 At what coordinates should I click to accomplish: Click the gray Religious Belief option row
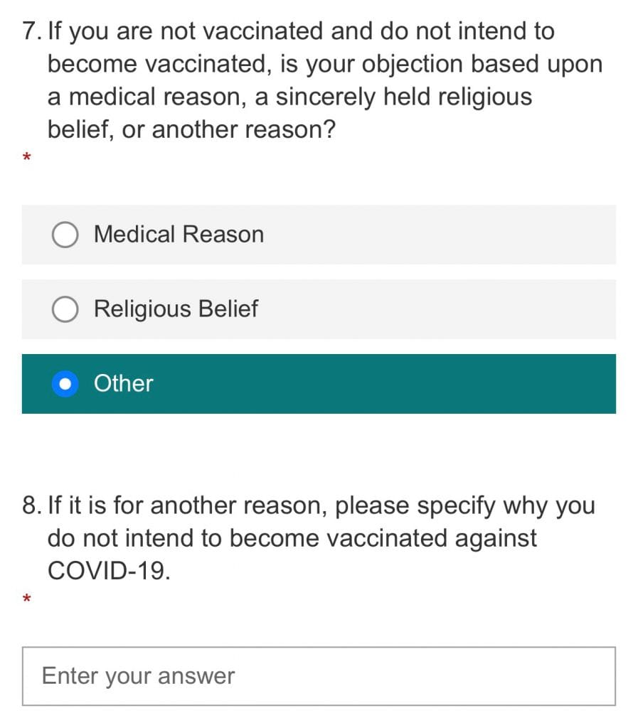319,309
